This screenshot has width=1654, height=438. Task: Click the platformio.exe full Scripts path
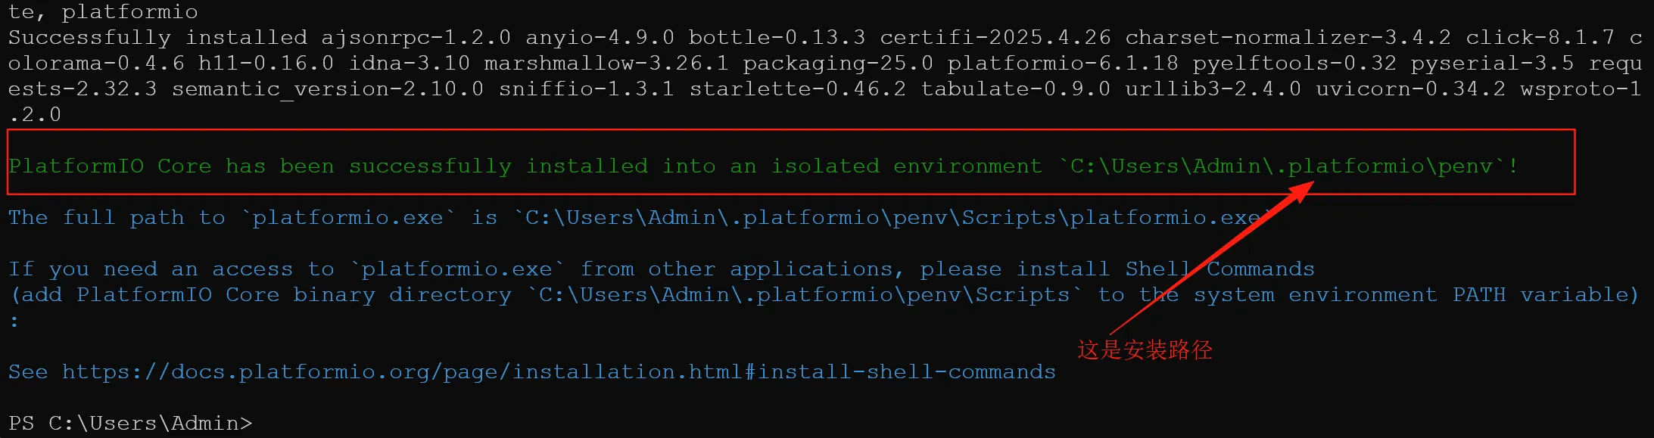pyautogui.click(x=892, y=218)
